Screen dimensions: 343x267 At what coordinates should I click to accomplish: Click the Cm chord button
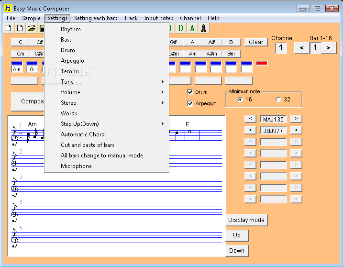tap(21, 54)
